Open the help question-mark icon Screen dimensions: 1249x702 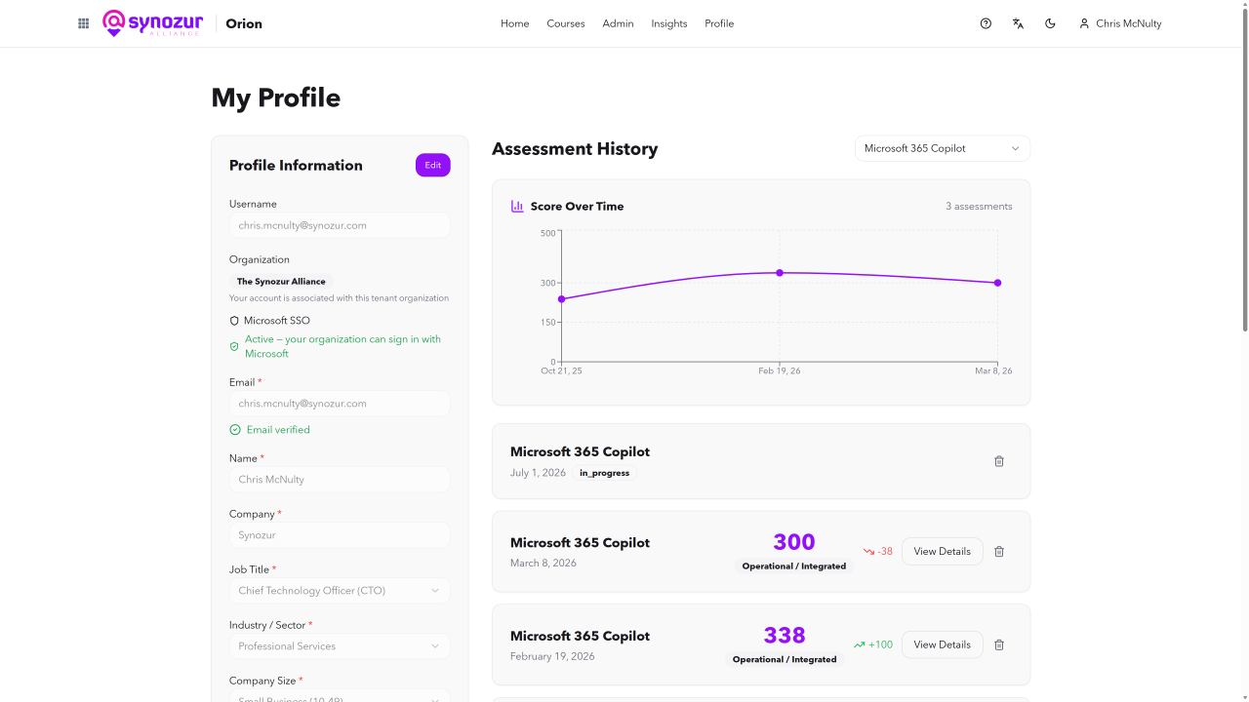click(x=986, y=23)
